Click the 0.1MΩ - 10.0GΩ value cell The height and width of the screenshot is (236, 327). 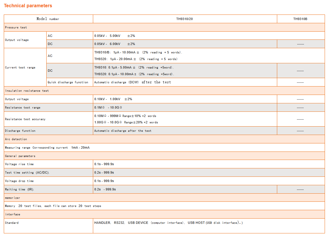(x=108, y=108)
